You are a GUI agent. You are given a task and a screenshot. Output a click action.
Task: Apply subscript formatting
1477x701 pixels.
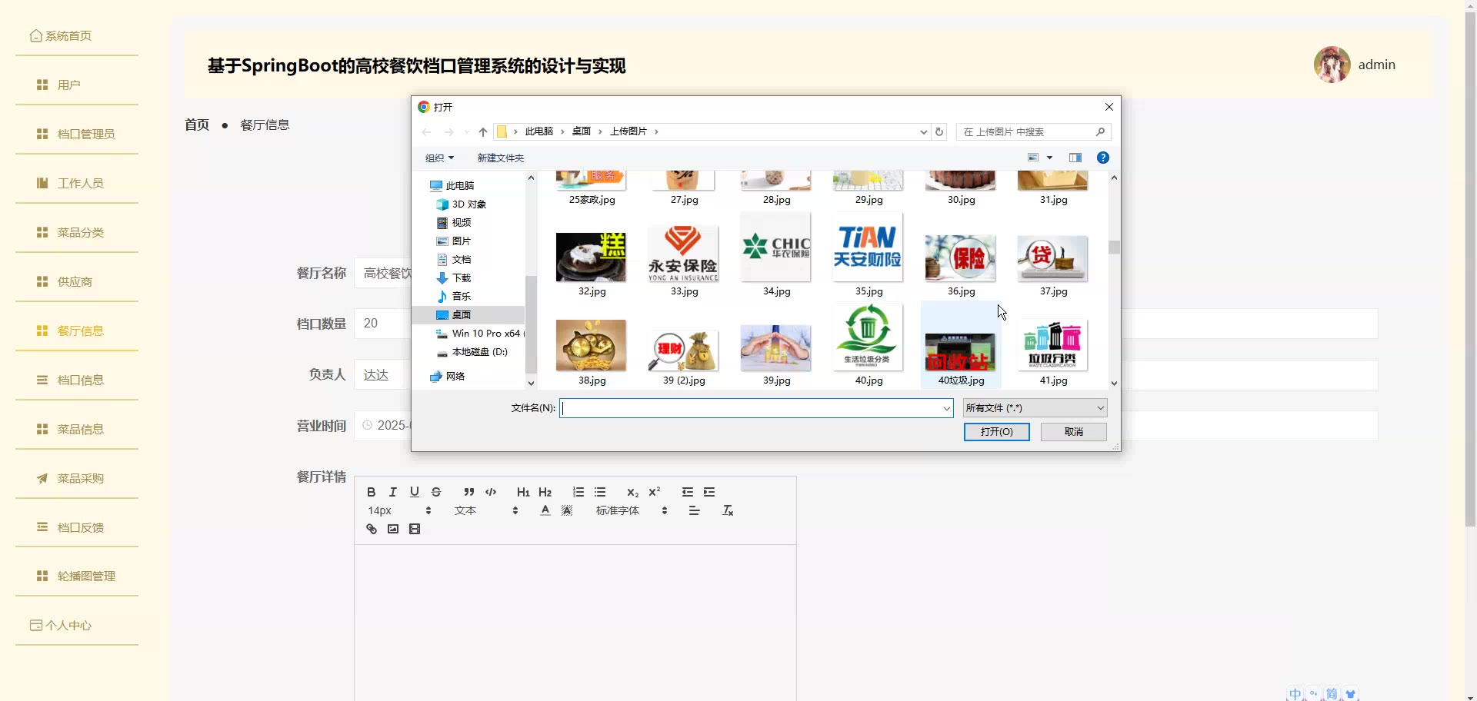pos(633,492)
